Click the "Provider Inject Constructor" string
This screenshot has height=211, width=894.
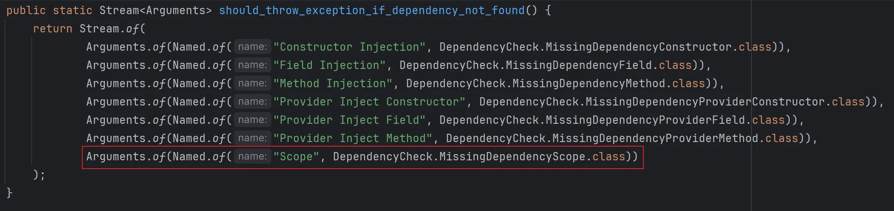click(x=369, y=102)
